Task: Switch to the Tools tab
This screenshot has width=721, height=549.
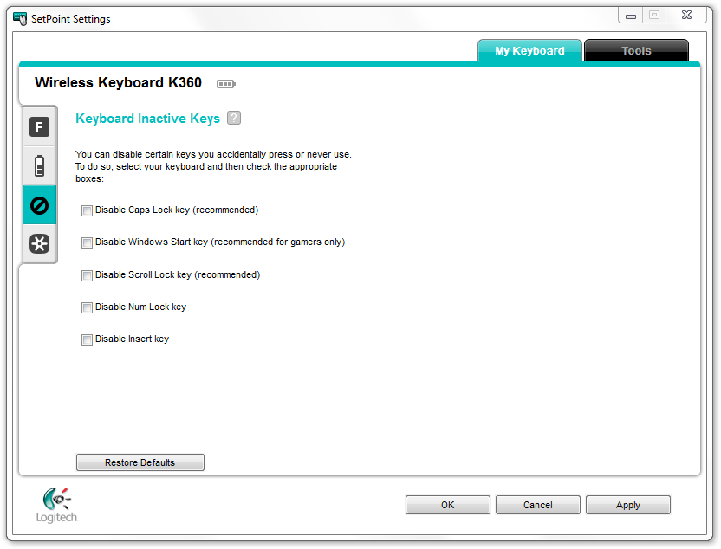Action: coord(636,51)
